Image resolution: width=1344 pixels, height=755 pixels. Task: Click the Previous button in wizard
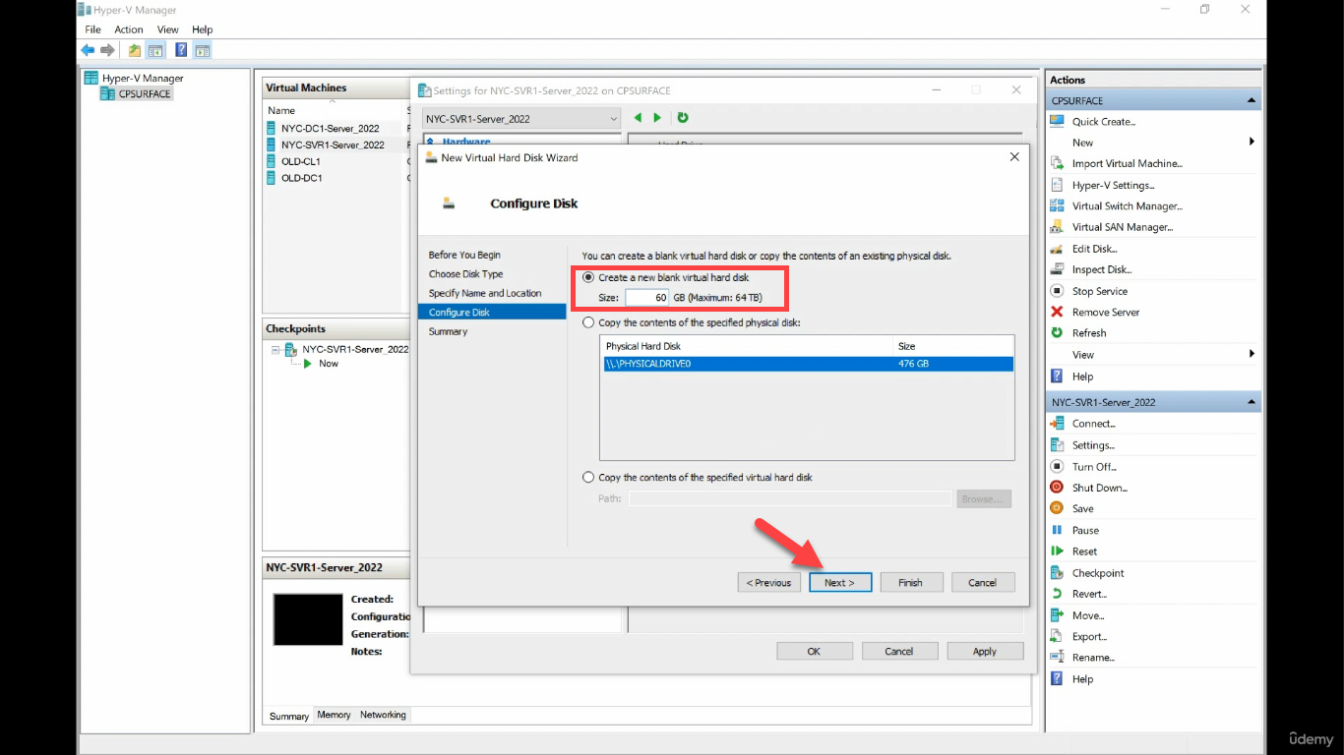768,583
